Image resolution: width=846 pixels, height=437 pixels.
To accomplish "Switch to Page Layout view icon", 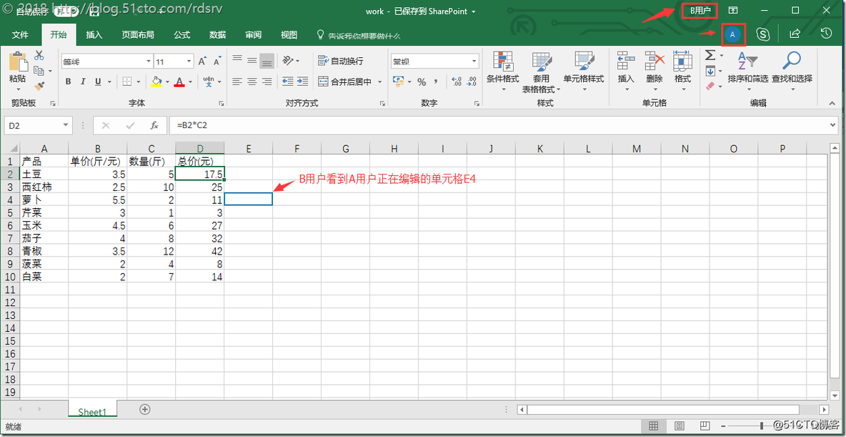I will pyautogui.click(x=680, y=426).
